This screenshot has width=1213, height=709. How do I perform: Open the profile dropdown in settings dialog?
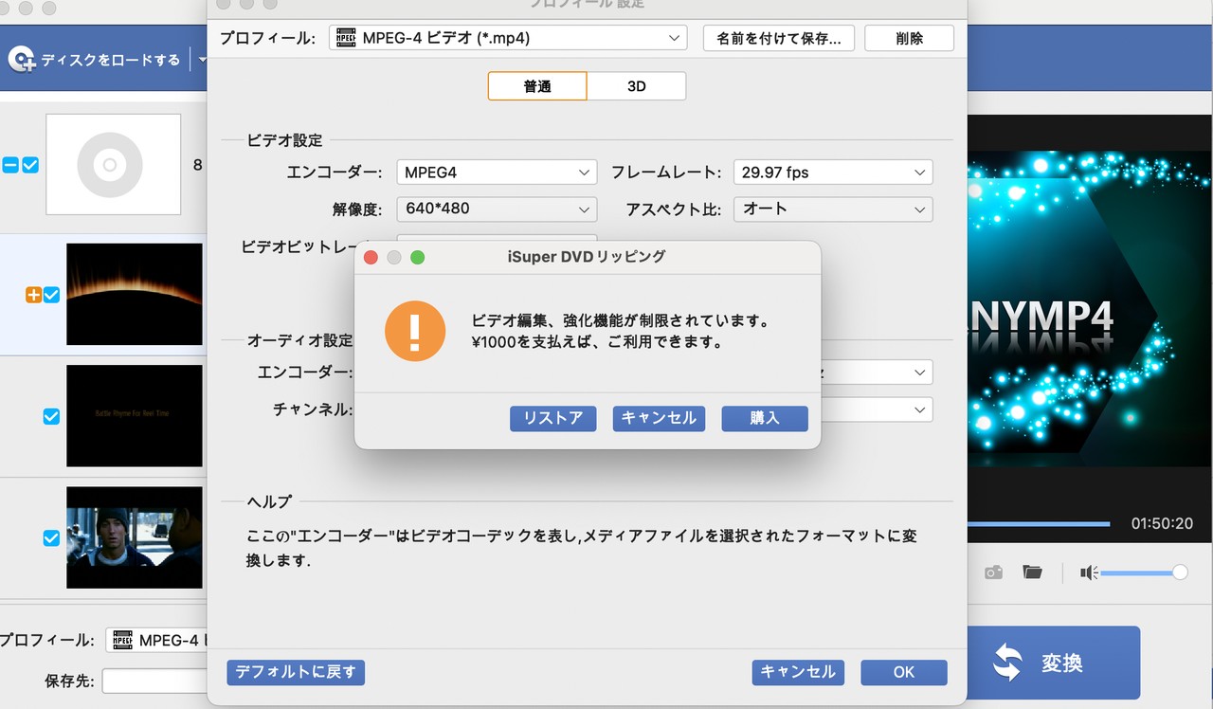[508, 38]
